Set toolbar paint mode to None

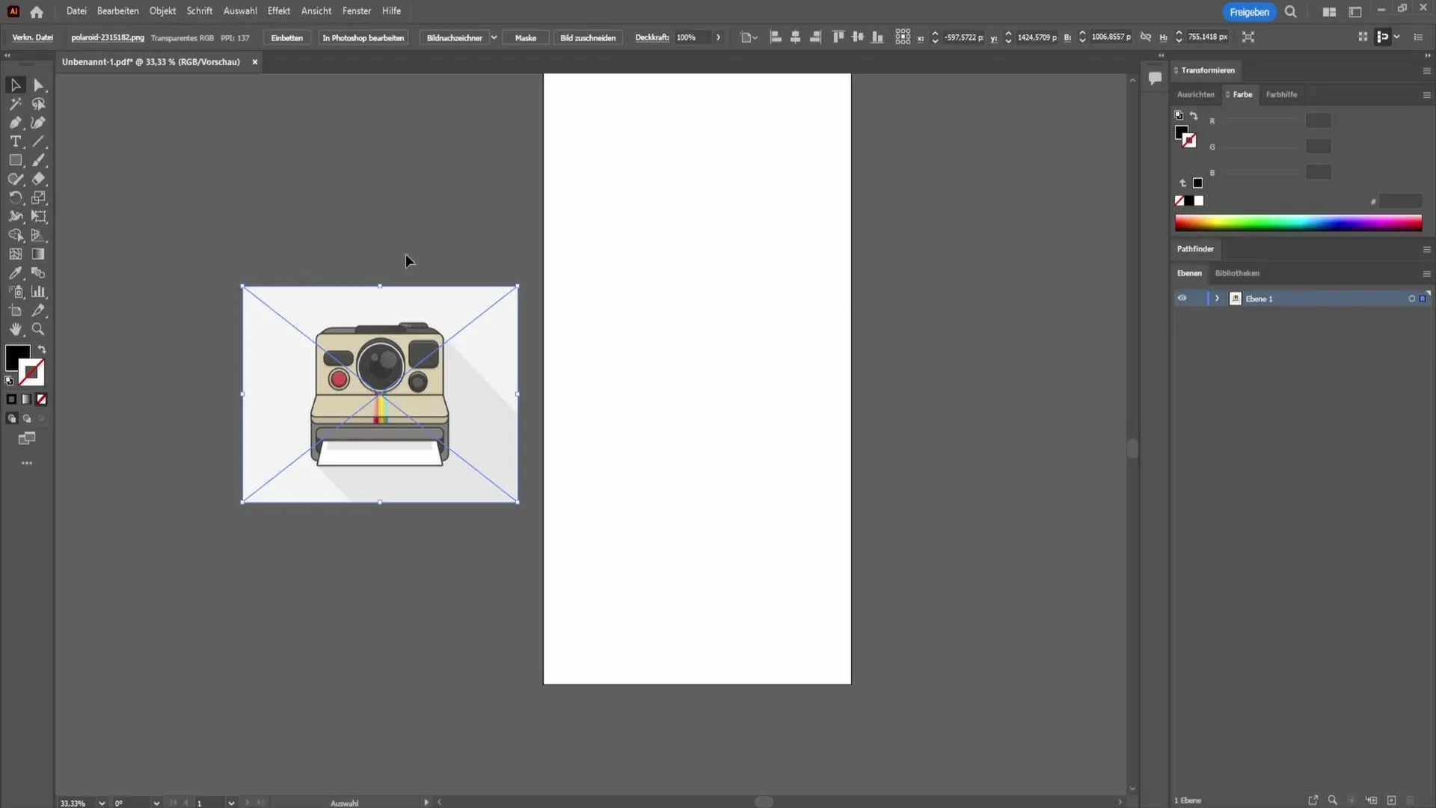pyautogui.click(x=42, y=400)
